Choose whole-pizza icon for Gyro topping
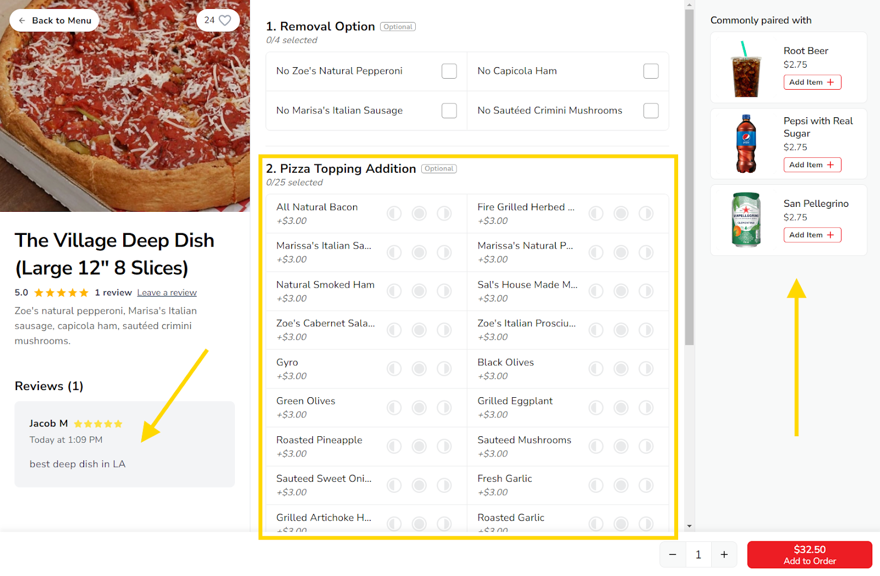The width and height of the screenshot is (880, 576). [x=419, y=369]
